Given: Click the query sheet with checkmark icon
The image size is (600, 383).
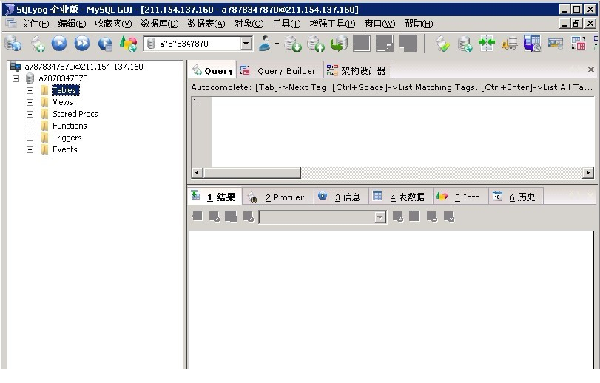Looking at the screenshot, I should 442,44.
